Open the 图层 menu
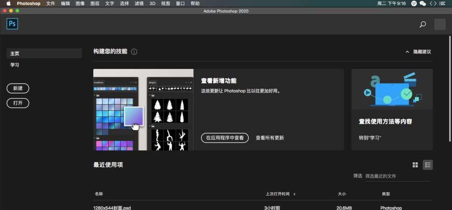The height and width of the screenshot is (210, 452). click(95, 3)
